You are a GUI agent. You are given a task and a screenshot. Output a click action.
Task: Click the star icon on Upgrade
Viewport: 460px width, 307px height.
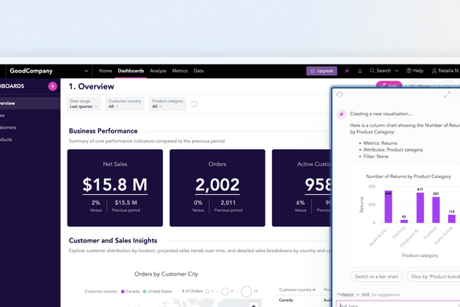[313, 71]
